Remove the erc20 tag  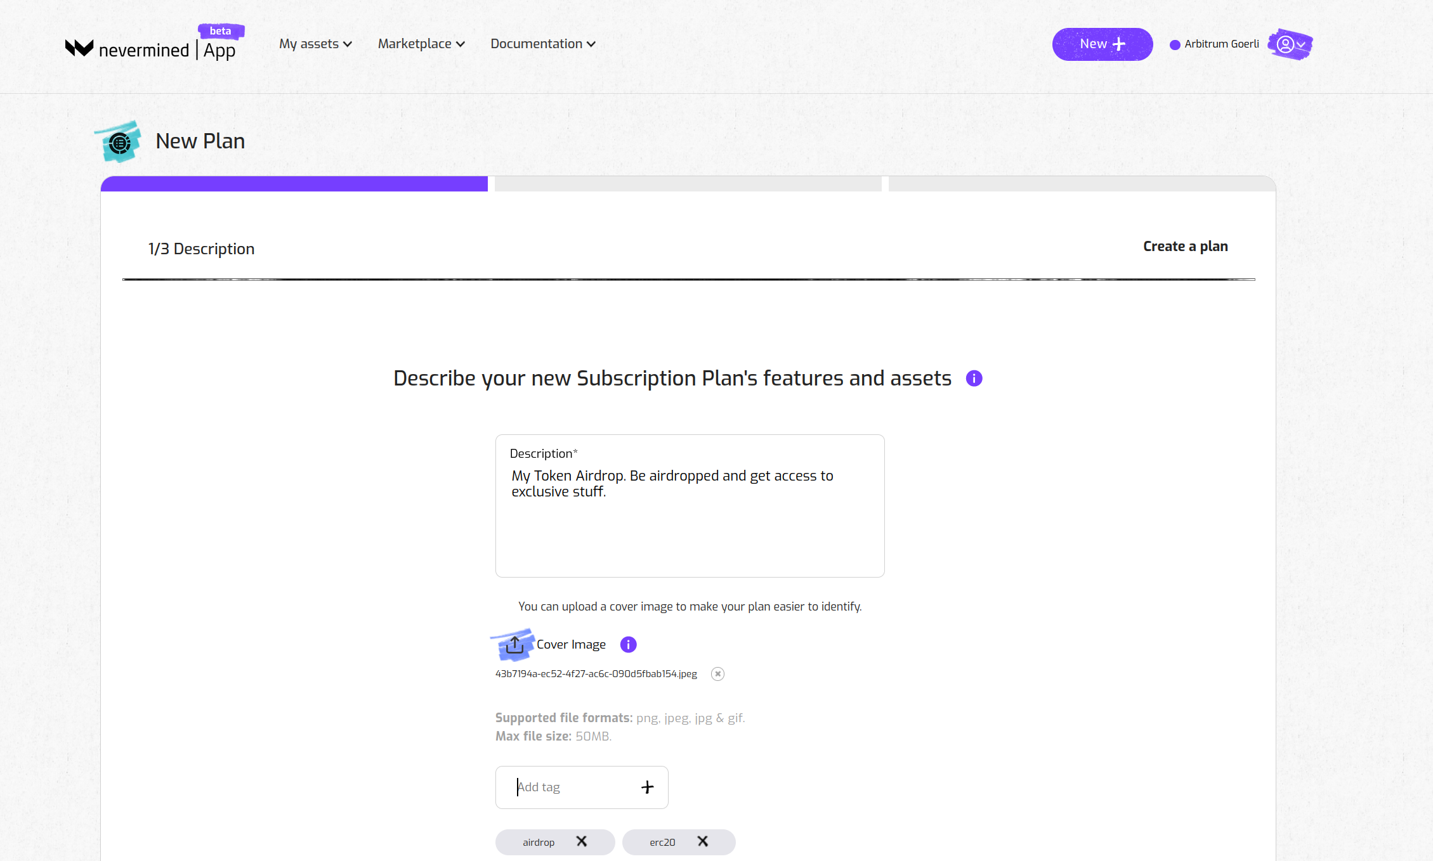[702, 841]
